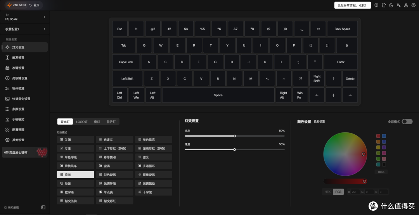
Task: Pick the black preset color swatch
Action: pyautogui.click(x=384, y=165)
